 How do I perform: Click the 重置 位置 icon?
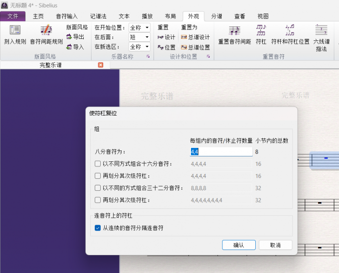(166, 47)
